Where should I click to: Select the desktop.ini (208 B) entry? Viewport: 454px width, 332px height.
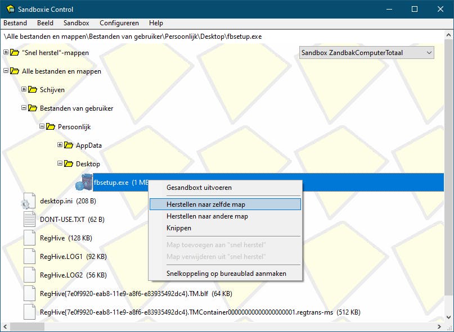(x=68, y=201)
